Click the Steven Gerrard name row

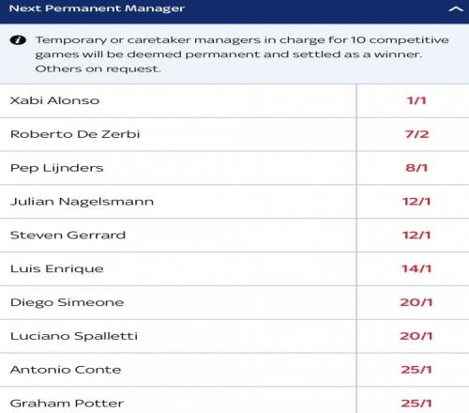(x=178, y=236)
